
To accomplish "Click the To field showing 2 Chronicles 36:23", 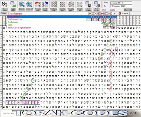I will click(121, 6).
